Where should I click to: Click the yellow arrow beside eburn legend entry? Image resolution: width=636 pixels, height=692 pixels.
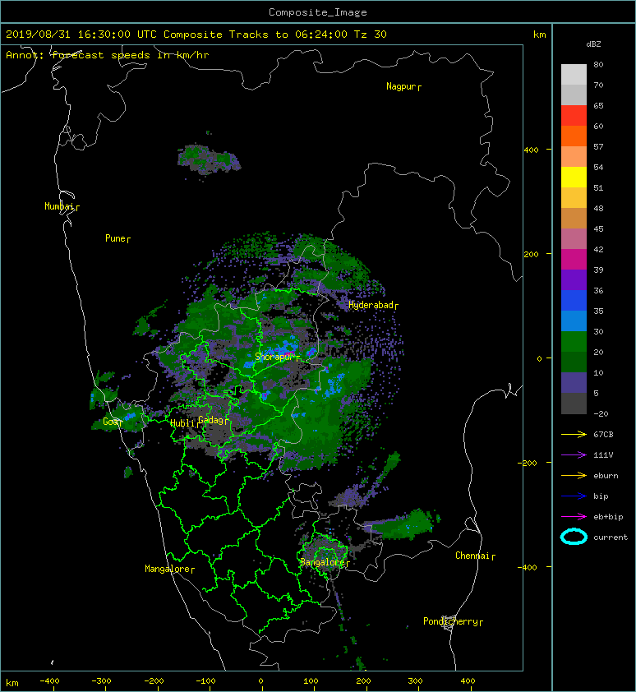coord(574,476)
